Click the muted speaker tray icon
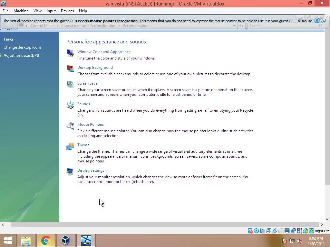The height and width of the screenshot is (247, 330). pos(300,241)
